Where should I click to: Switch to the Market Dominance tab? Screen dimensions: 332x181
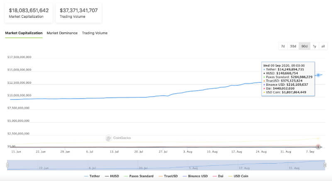tap(62, 33)
